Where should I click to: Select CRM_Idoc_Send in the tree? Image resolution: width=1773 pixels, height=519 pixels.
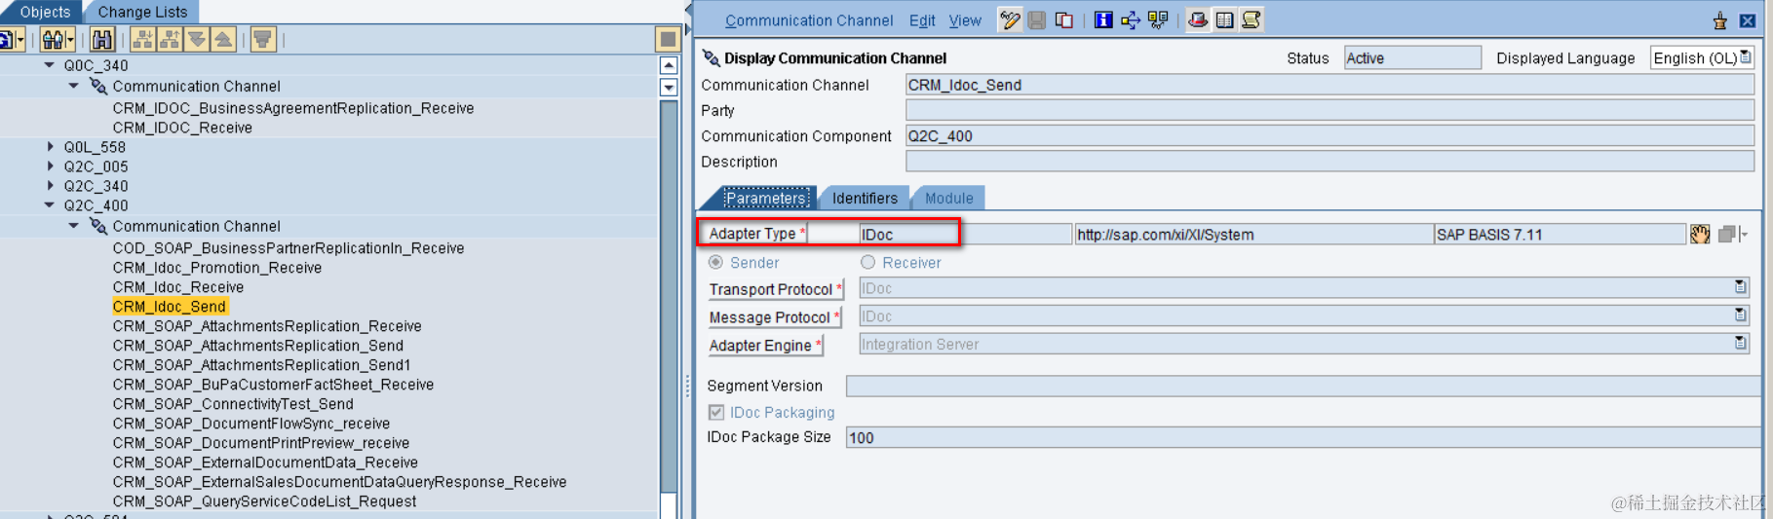click(x=170, y=307)
